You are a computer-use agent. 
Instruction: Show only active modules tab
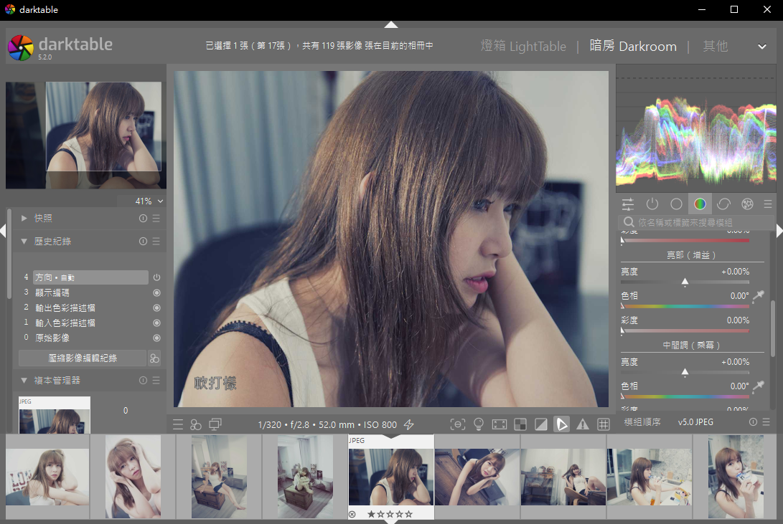652,204
